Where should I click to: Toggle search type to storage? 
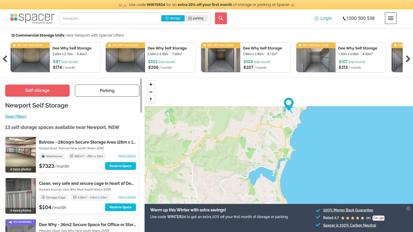(173, 18)
